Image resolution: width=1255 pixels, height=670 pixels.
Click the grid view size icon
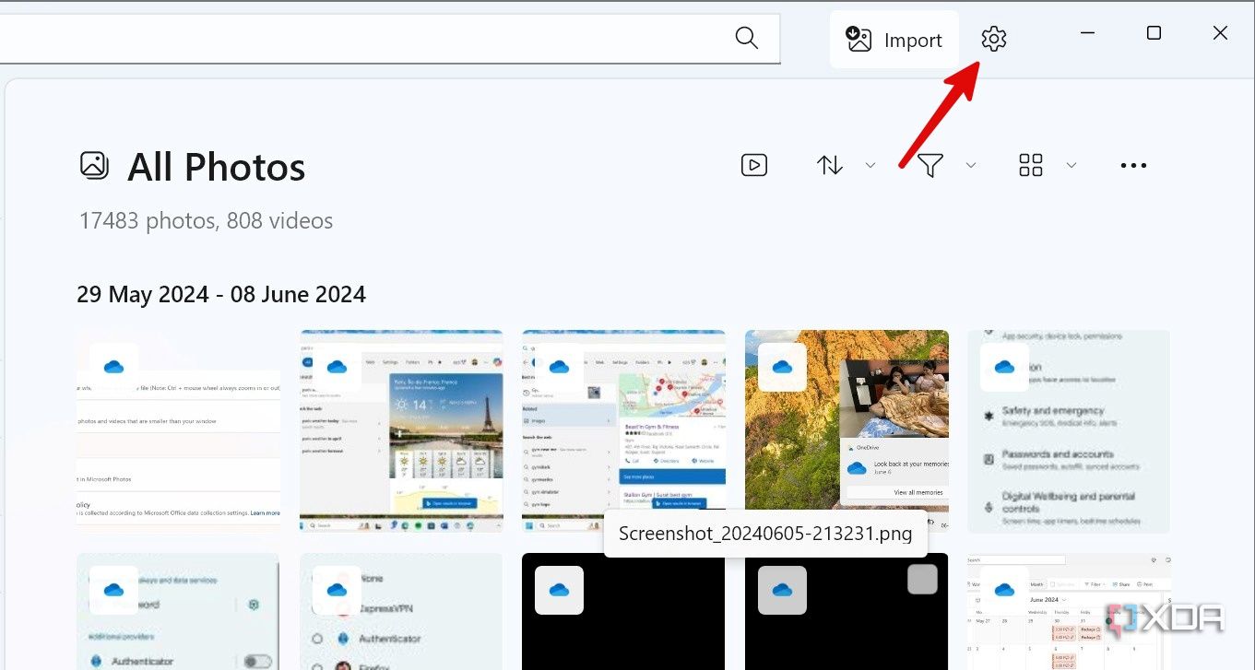click(1030, 165)
